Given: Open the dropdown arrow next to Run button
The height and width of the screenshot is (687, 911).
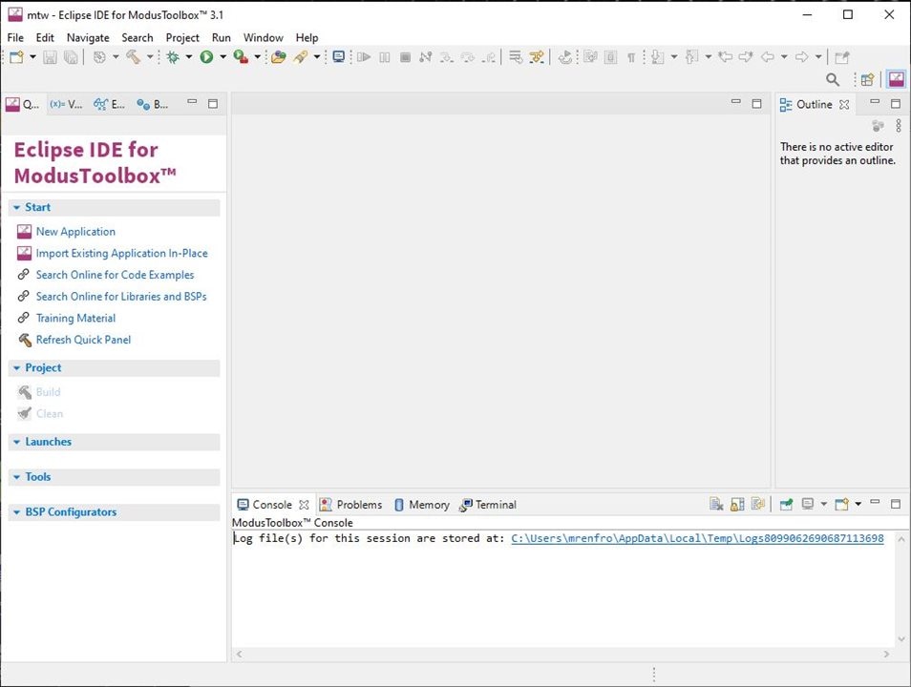Looking at the screenshot, I should point(222,57).
